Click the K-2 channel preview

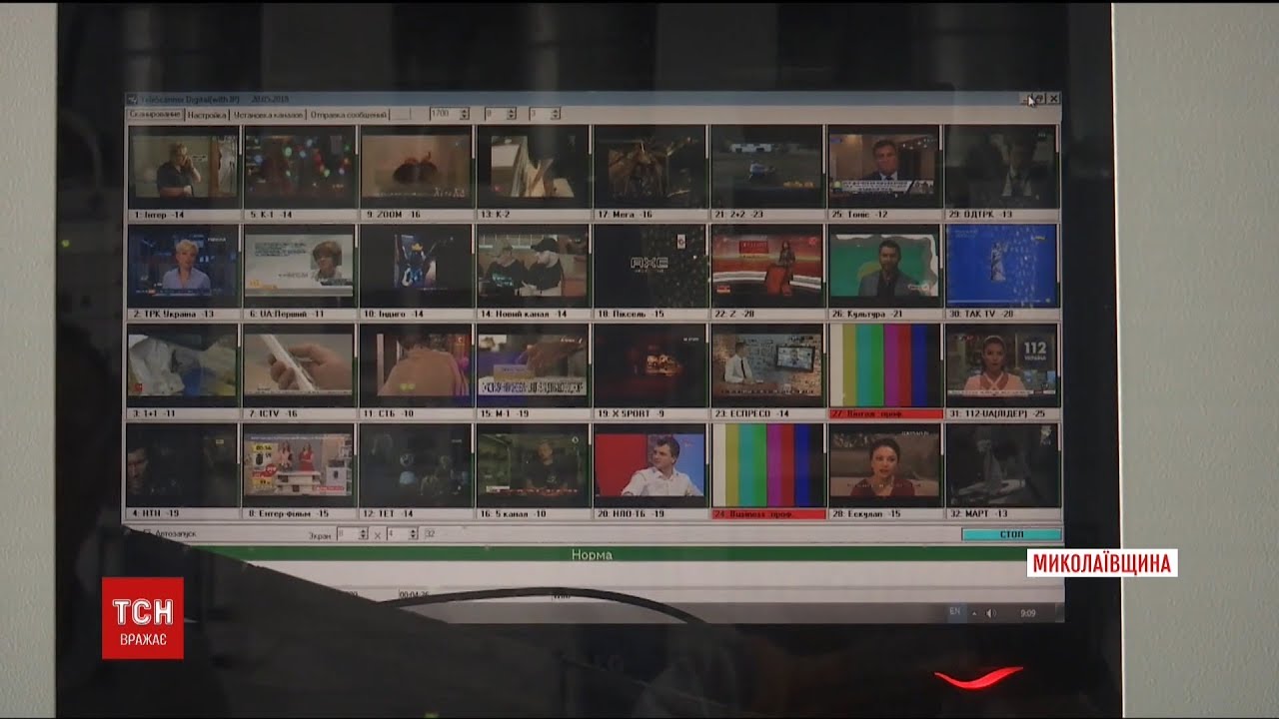[533, 167]
